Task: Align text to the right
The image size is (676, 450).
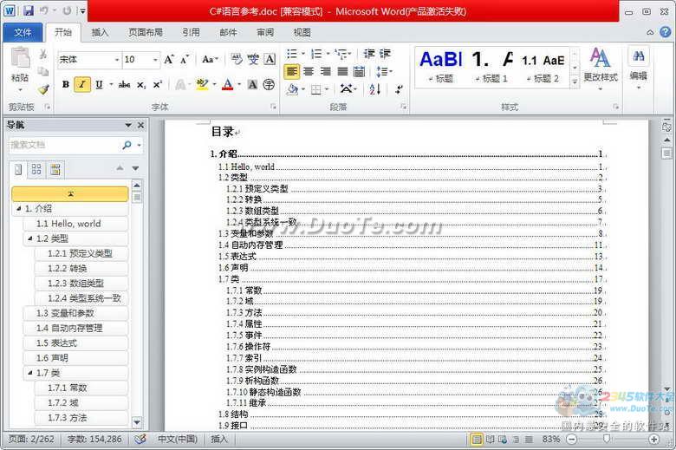Action: [326, 71]
